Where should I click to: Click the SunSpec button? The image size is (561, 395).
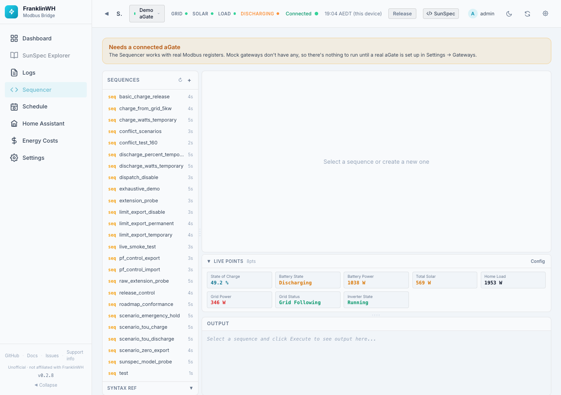click(x=441, y=14)
